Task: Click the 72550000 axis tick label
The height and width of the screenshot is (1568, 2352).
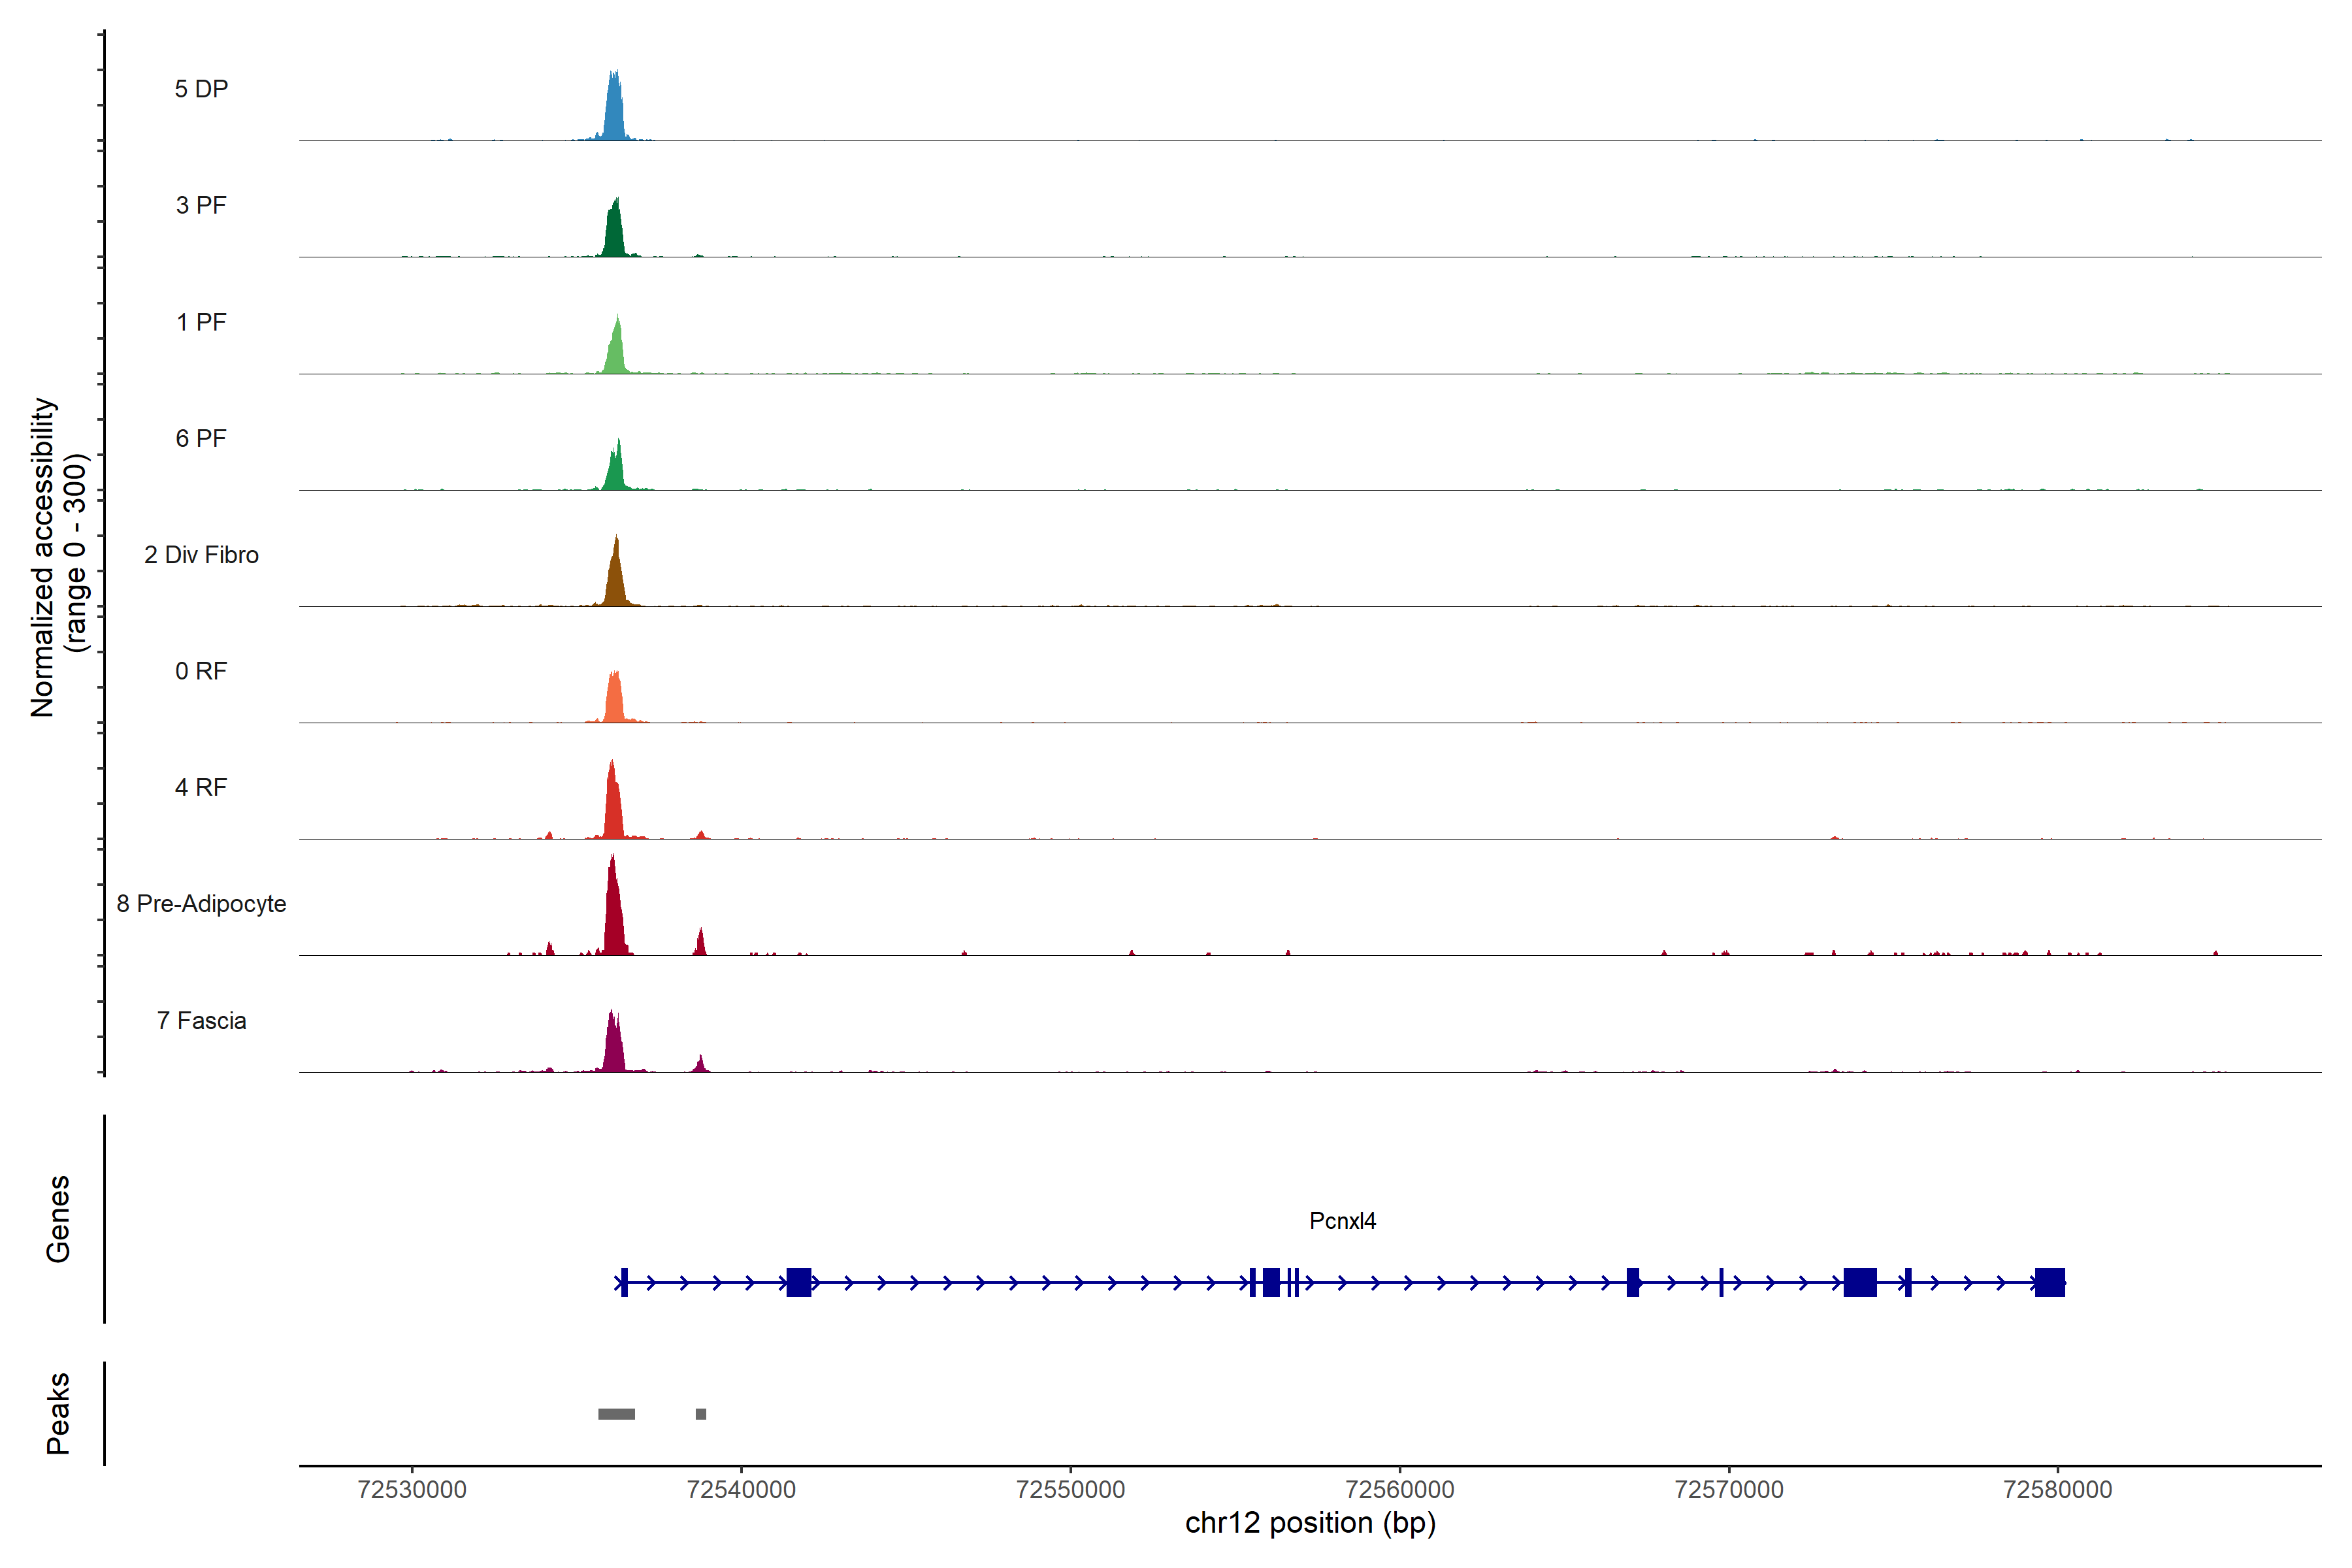Action: pyautogui.click(x=1070, y=1490)
